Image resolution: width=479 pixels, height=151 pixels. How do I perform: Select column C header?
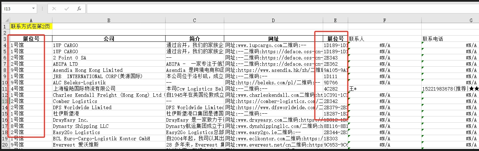coord(195,20)
